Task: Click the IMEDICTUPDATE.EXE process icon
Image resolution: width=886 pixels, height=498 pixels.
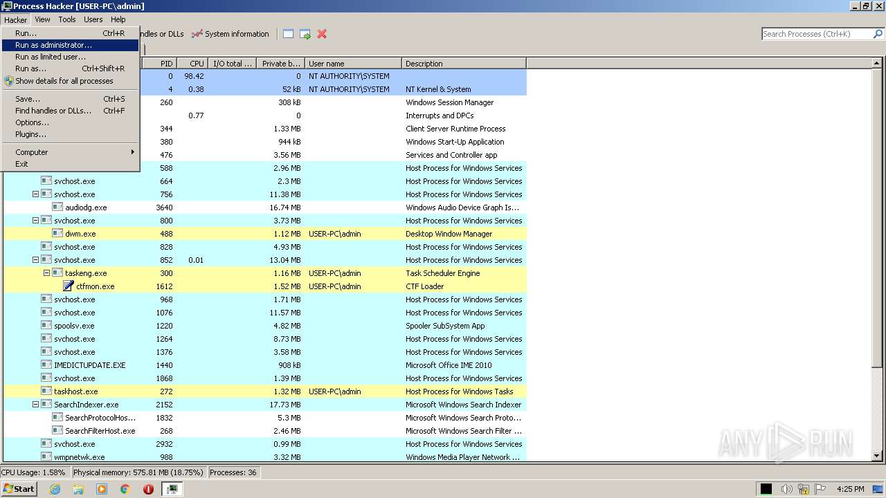Action: click(x=46, y=365)
